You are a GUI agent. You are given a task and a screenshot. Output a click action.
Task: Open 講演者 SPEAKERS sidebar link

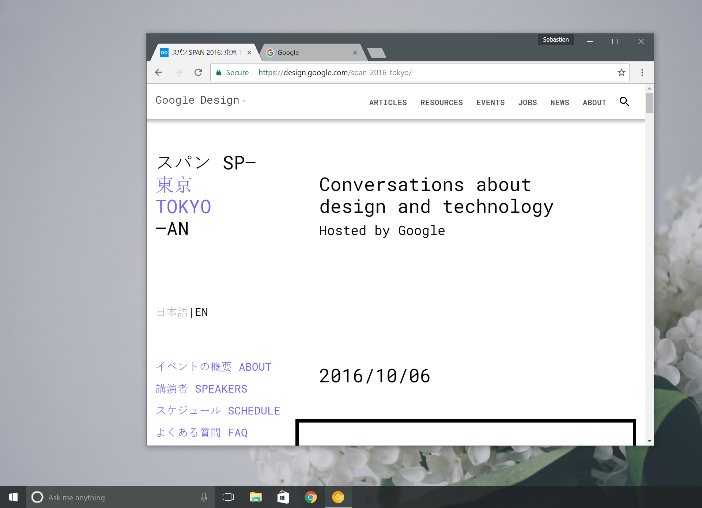[202, 389]
